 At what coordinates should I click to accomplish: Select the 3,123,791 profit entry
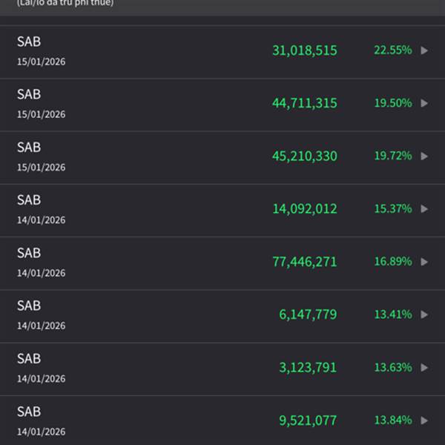tap(308, 367)
